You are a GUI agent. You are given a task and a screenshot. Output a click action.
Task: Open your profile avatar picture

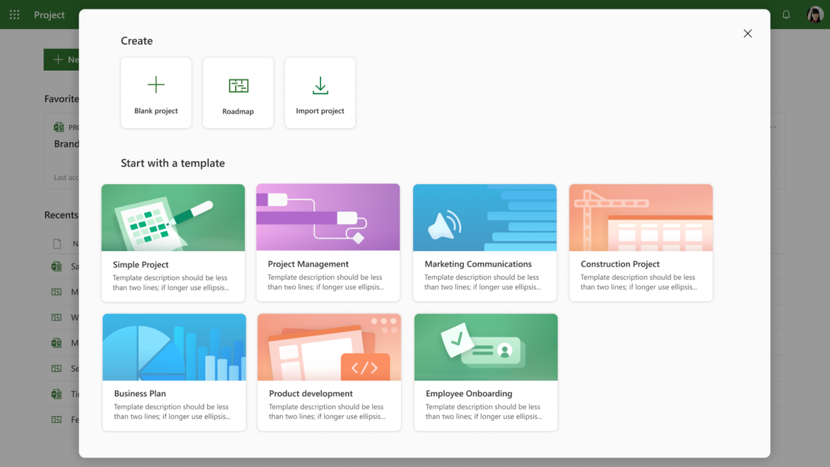[x=814, y=14]
